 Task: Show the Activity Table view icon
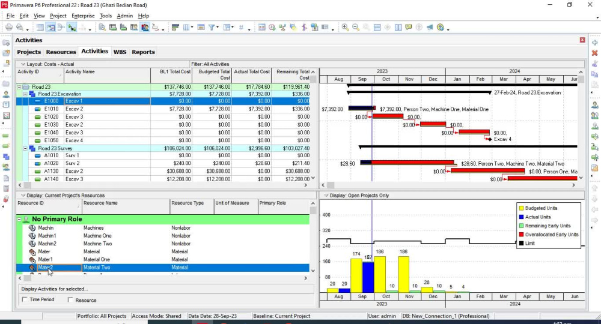click(x=40, y=27)
